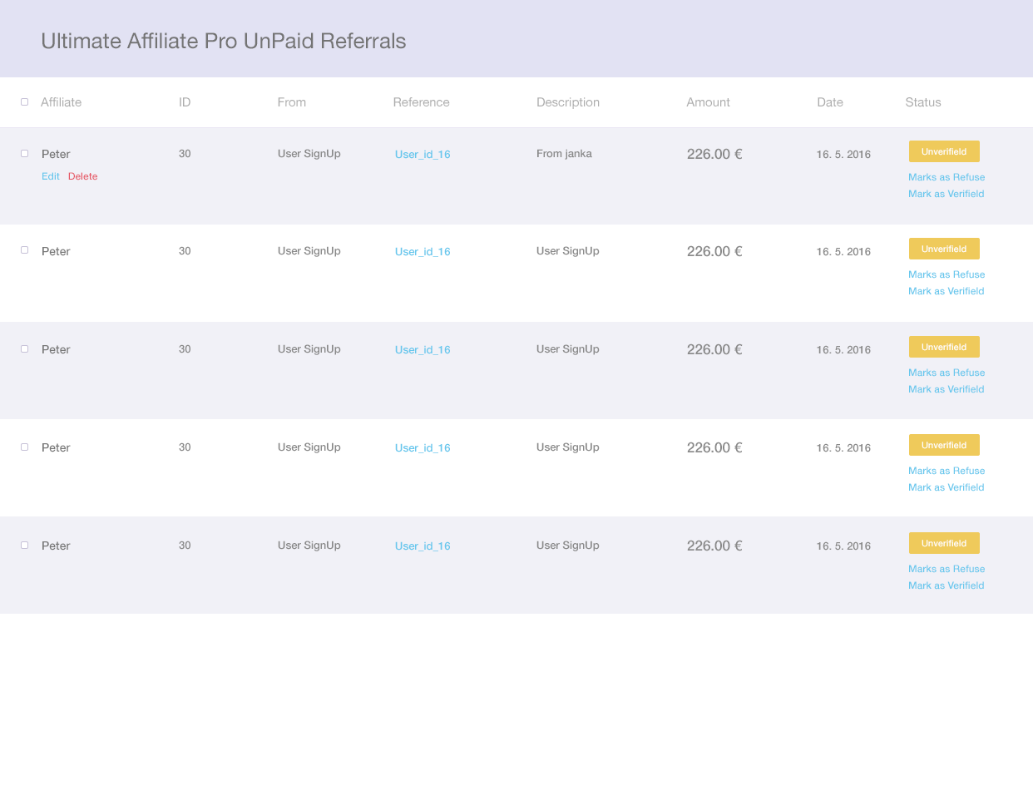Choose Mark as Verifield in the fourth row
This screenshot has height=810, width=1033.
click(947, 487)
